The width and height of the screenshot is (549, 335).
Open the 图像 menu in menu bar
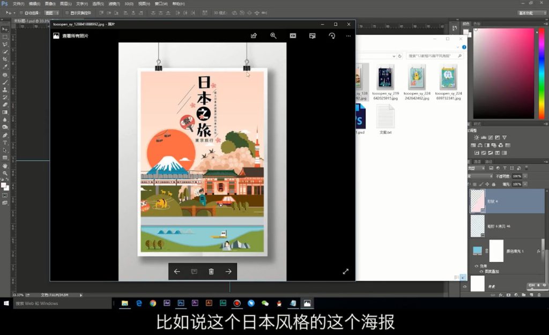pyautogui.click(x=49, y=4)
